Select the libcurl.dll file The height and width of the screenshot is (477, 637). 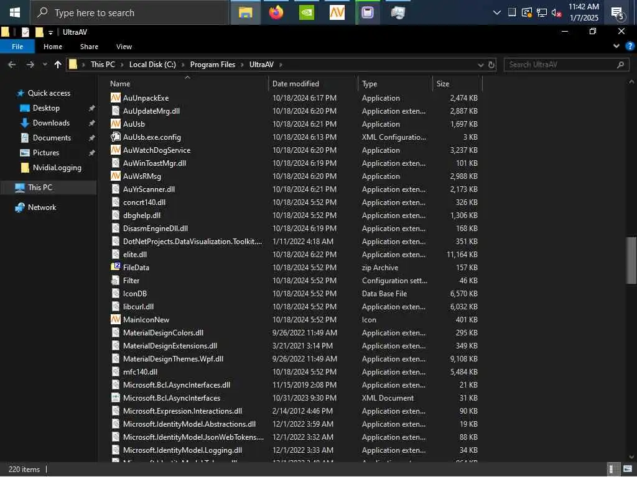(x=138, y=307)
